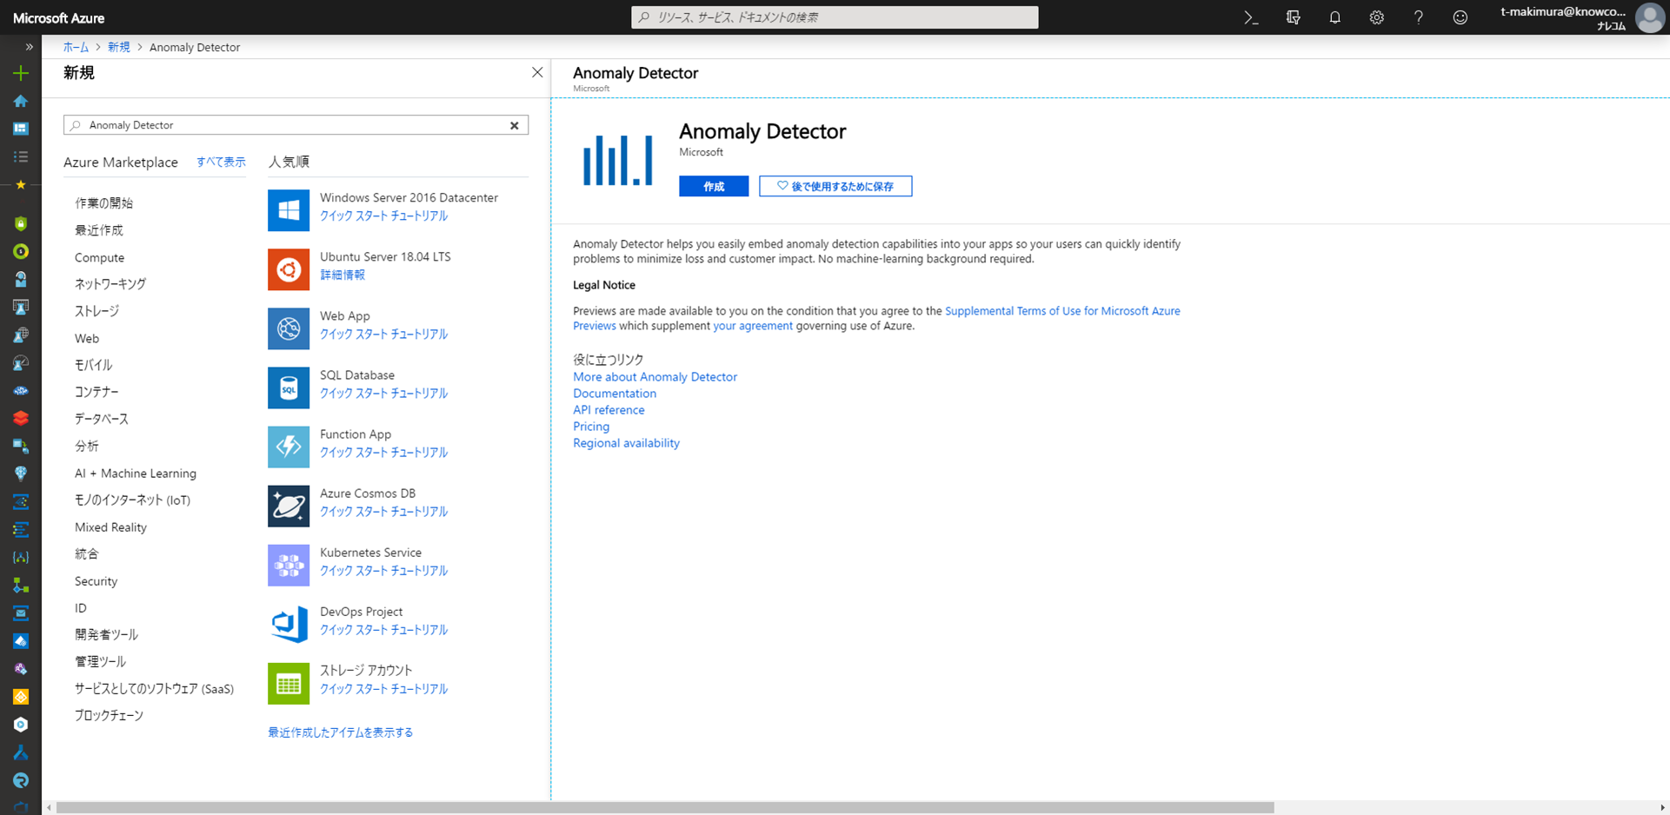
Task: Click the SQL Database icon
Action: pos(289,388)
